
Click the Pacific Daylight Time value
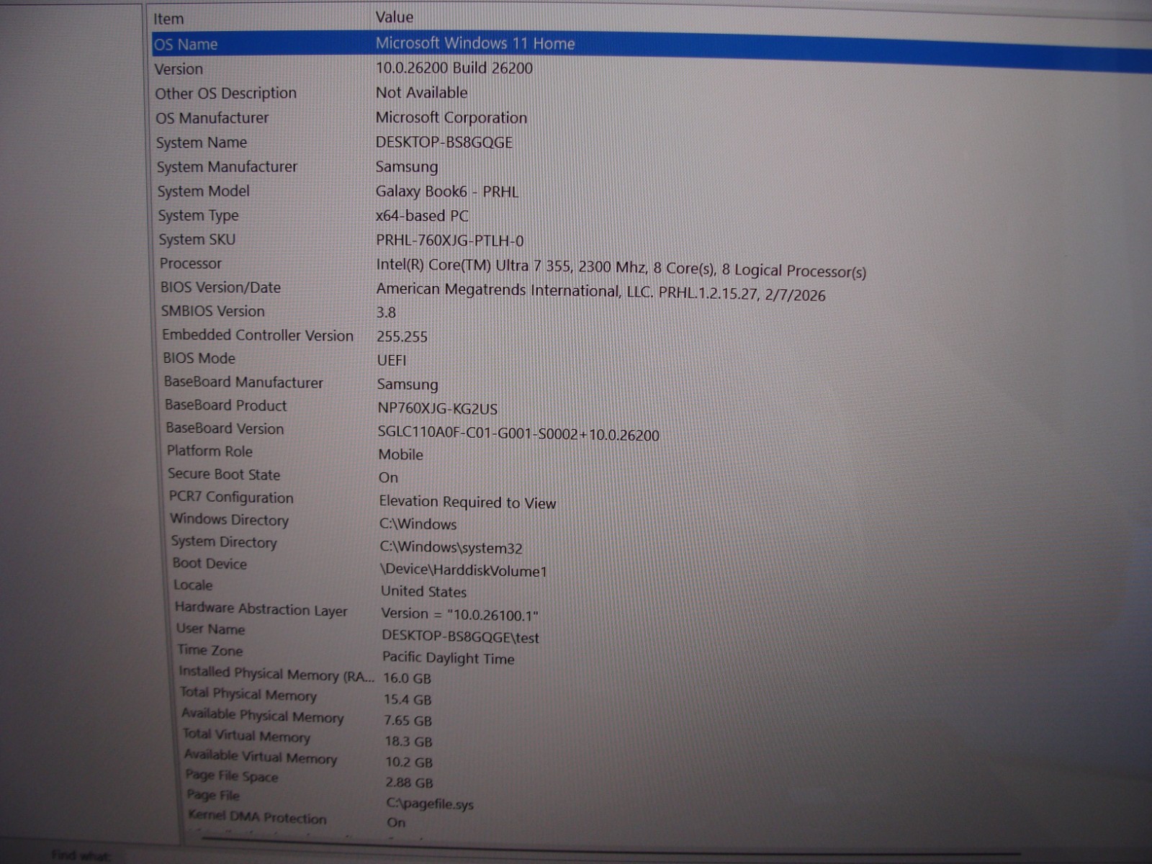[x=449, y=658]
